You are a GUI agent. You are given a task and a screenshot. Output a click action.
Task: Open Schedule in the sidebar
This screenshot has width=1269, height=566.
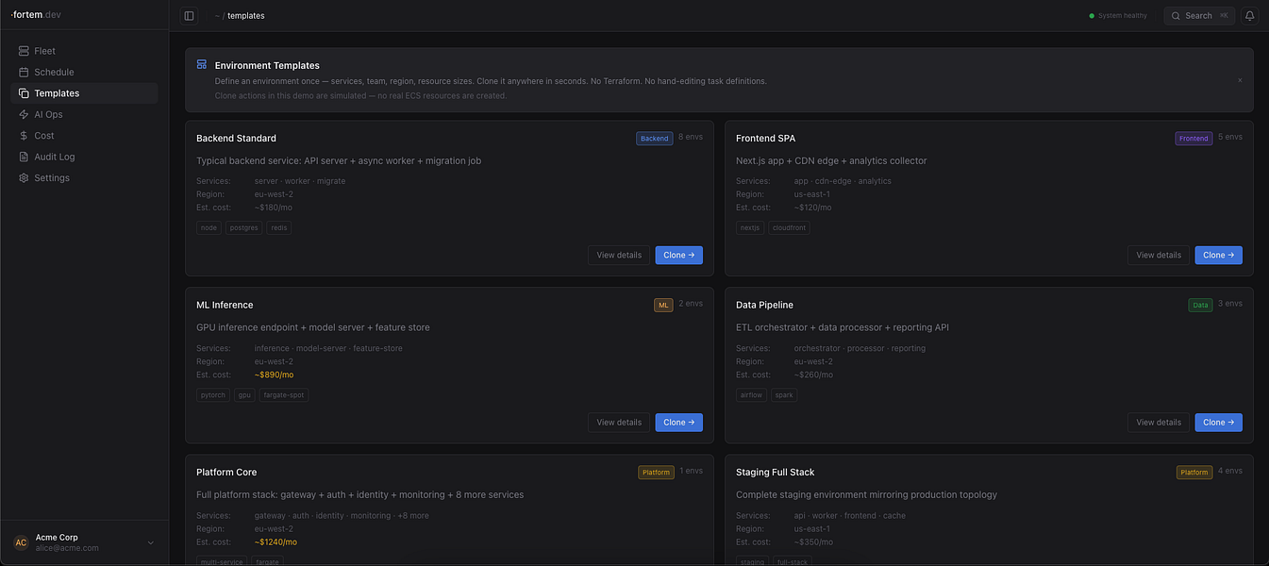[x=84, y=72]
